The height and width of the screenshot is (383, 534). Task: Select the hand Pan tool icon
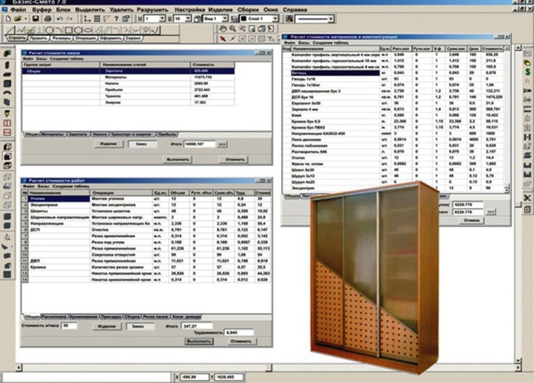point(223,29)
